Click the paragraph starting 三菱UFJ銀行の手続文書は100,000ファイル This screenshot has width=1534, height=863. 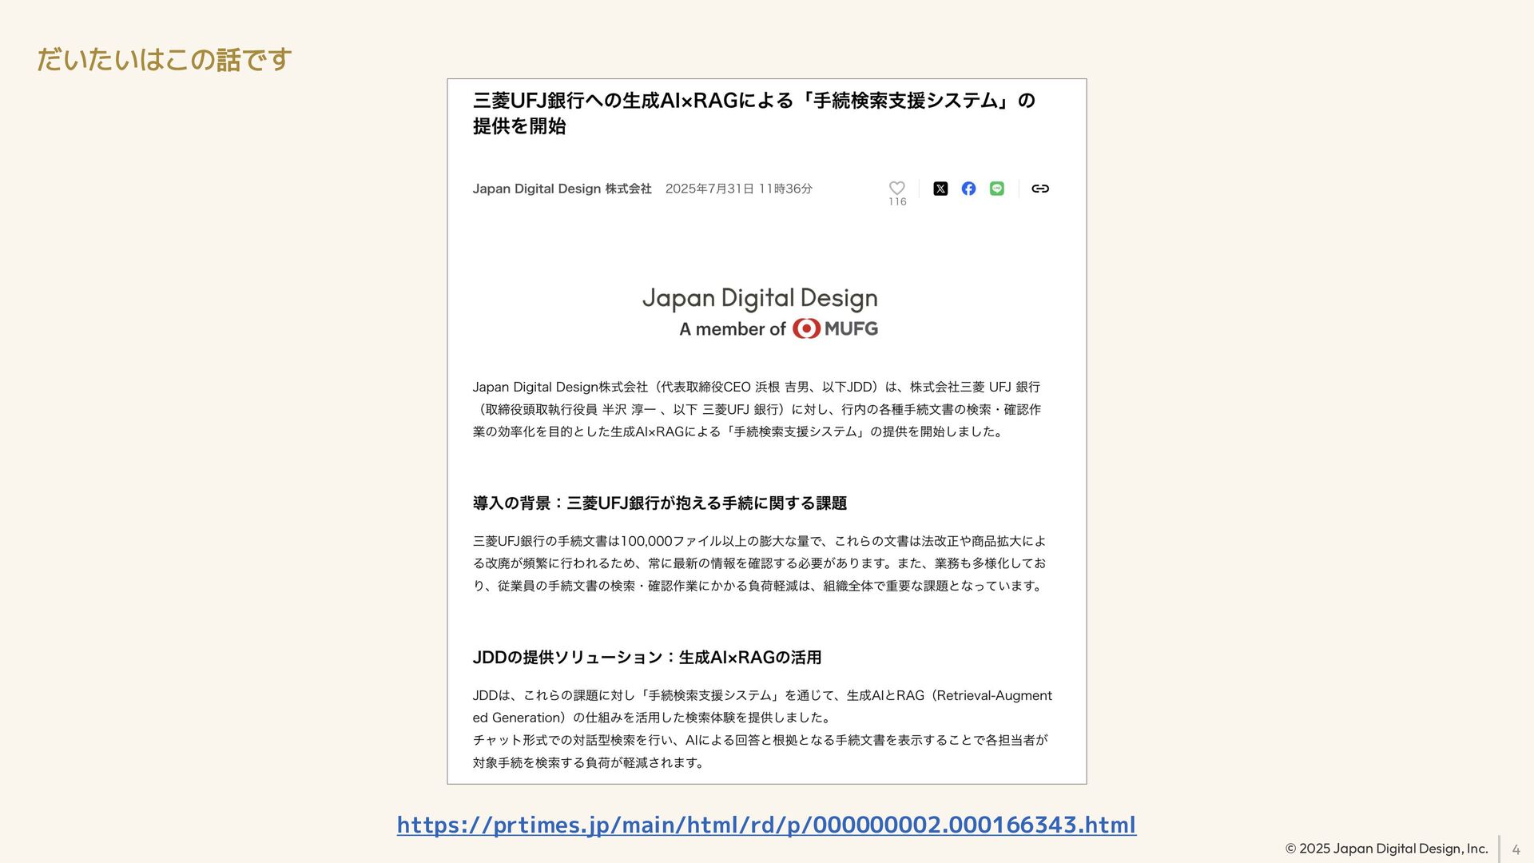[x=759, y=563]
